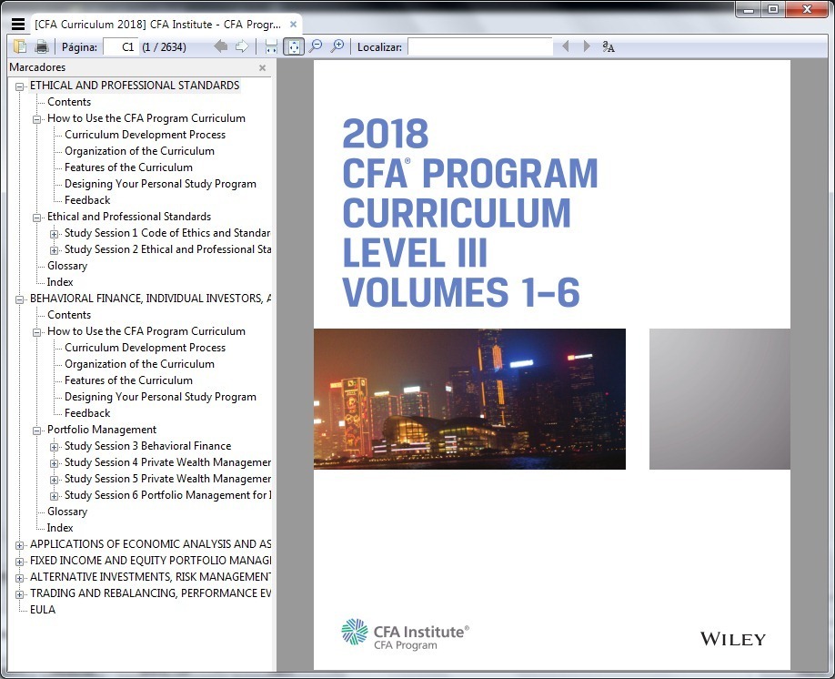Open bookmark Study Session 5 Private Wealth
This screenshot has width=835, height=679.
(167, 479)
